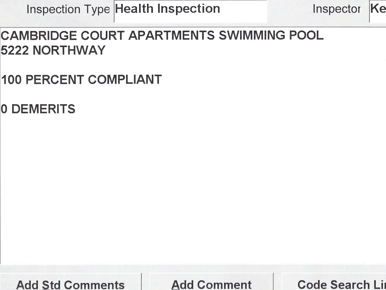Click the word PERCENT in comments

(55, 80)
